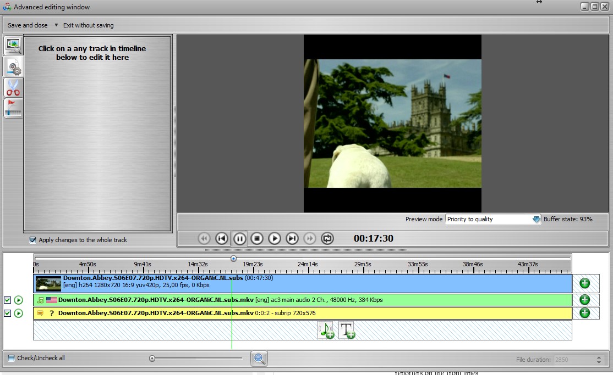Select the yellow subrip subtitle track

303,313
